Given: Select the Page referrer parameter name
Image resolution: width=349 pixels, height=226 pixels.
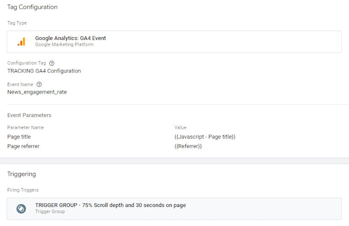Looking at the screenshot, I should (x=24, y=146).
